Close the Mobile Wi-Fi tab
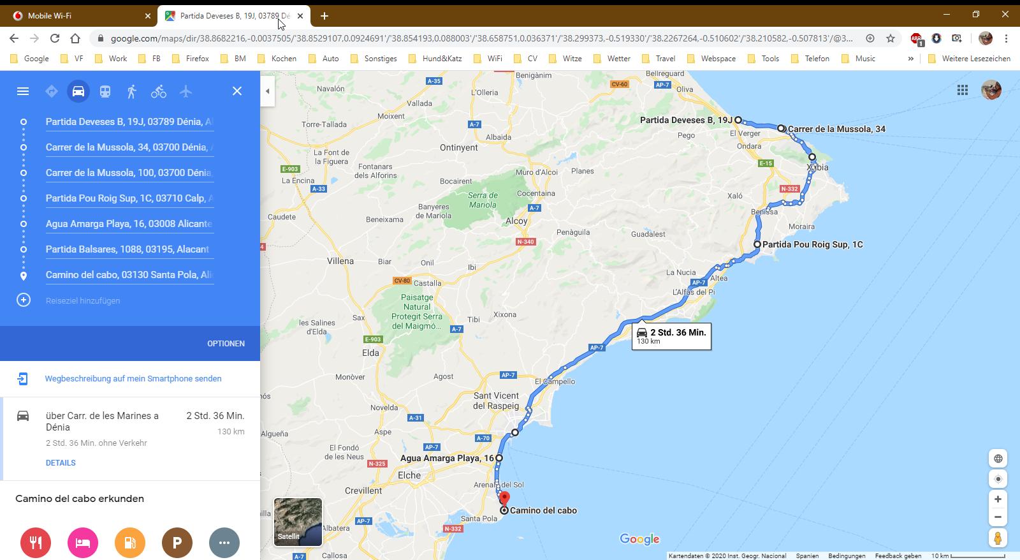1020x560 pixels. tap(148, 16)
